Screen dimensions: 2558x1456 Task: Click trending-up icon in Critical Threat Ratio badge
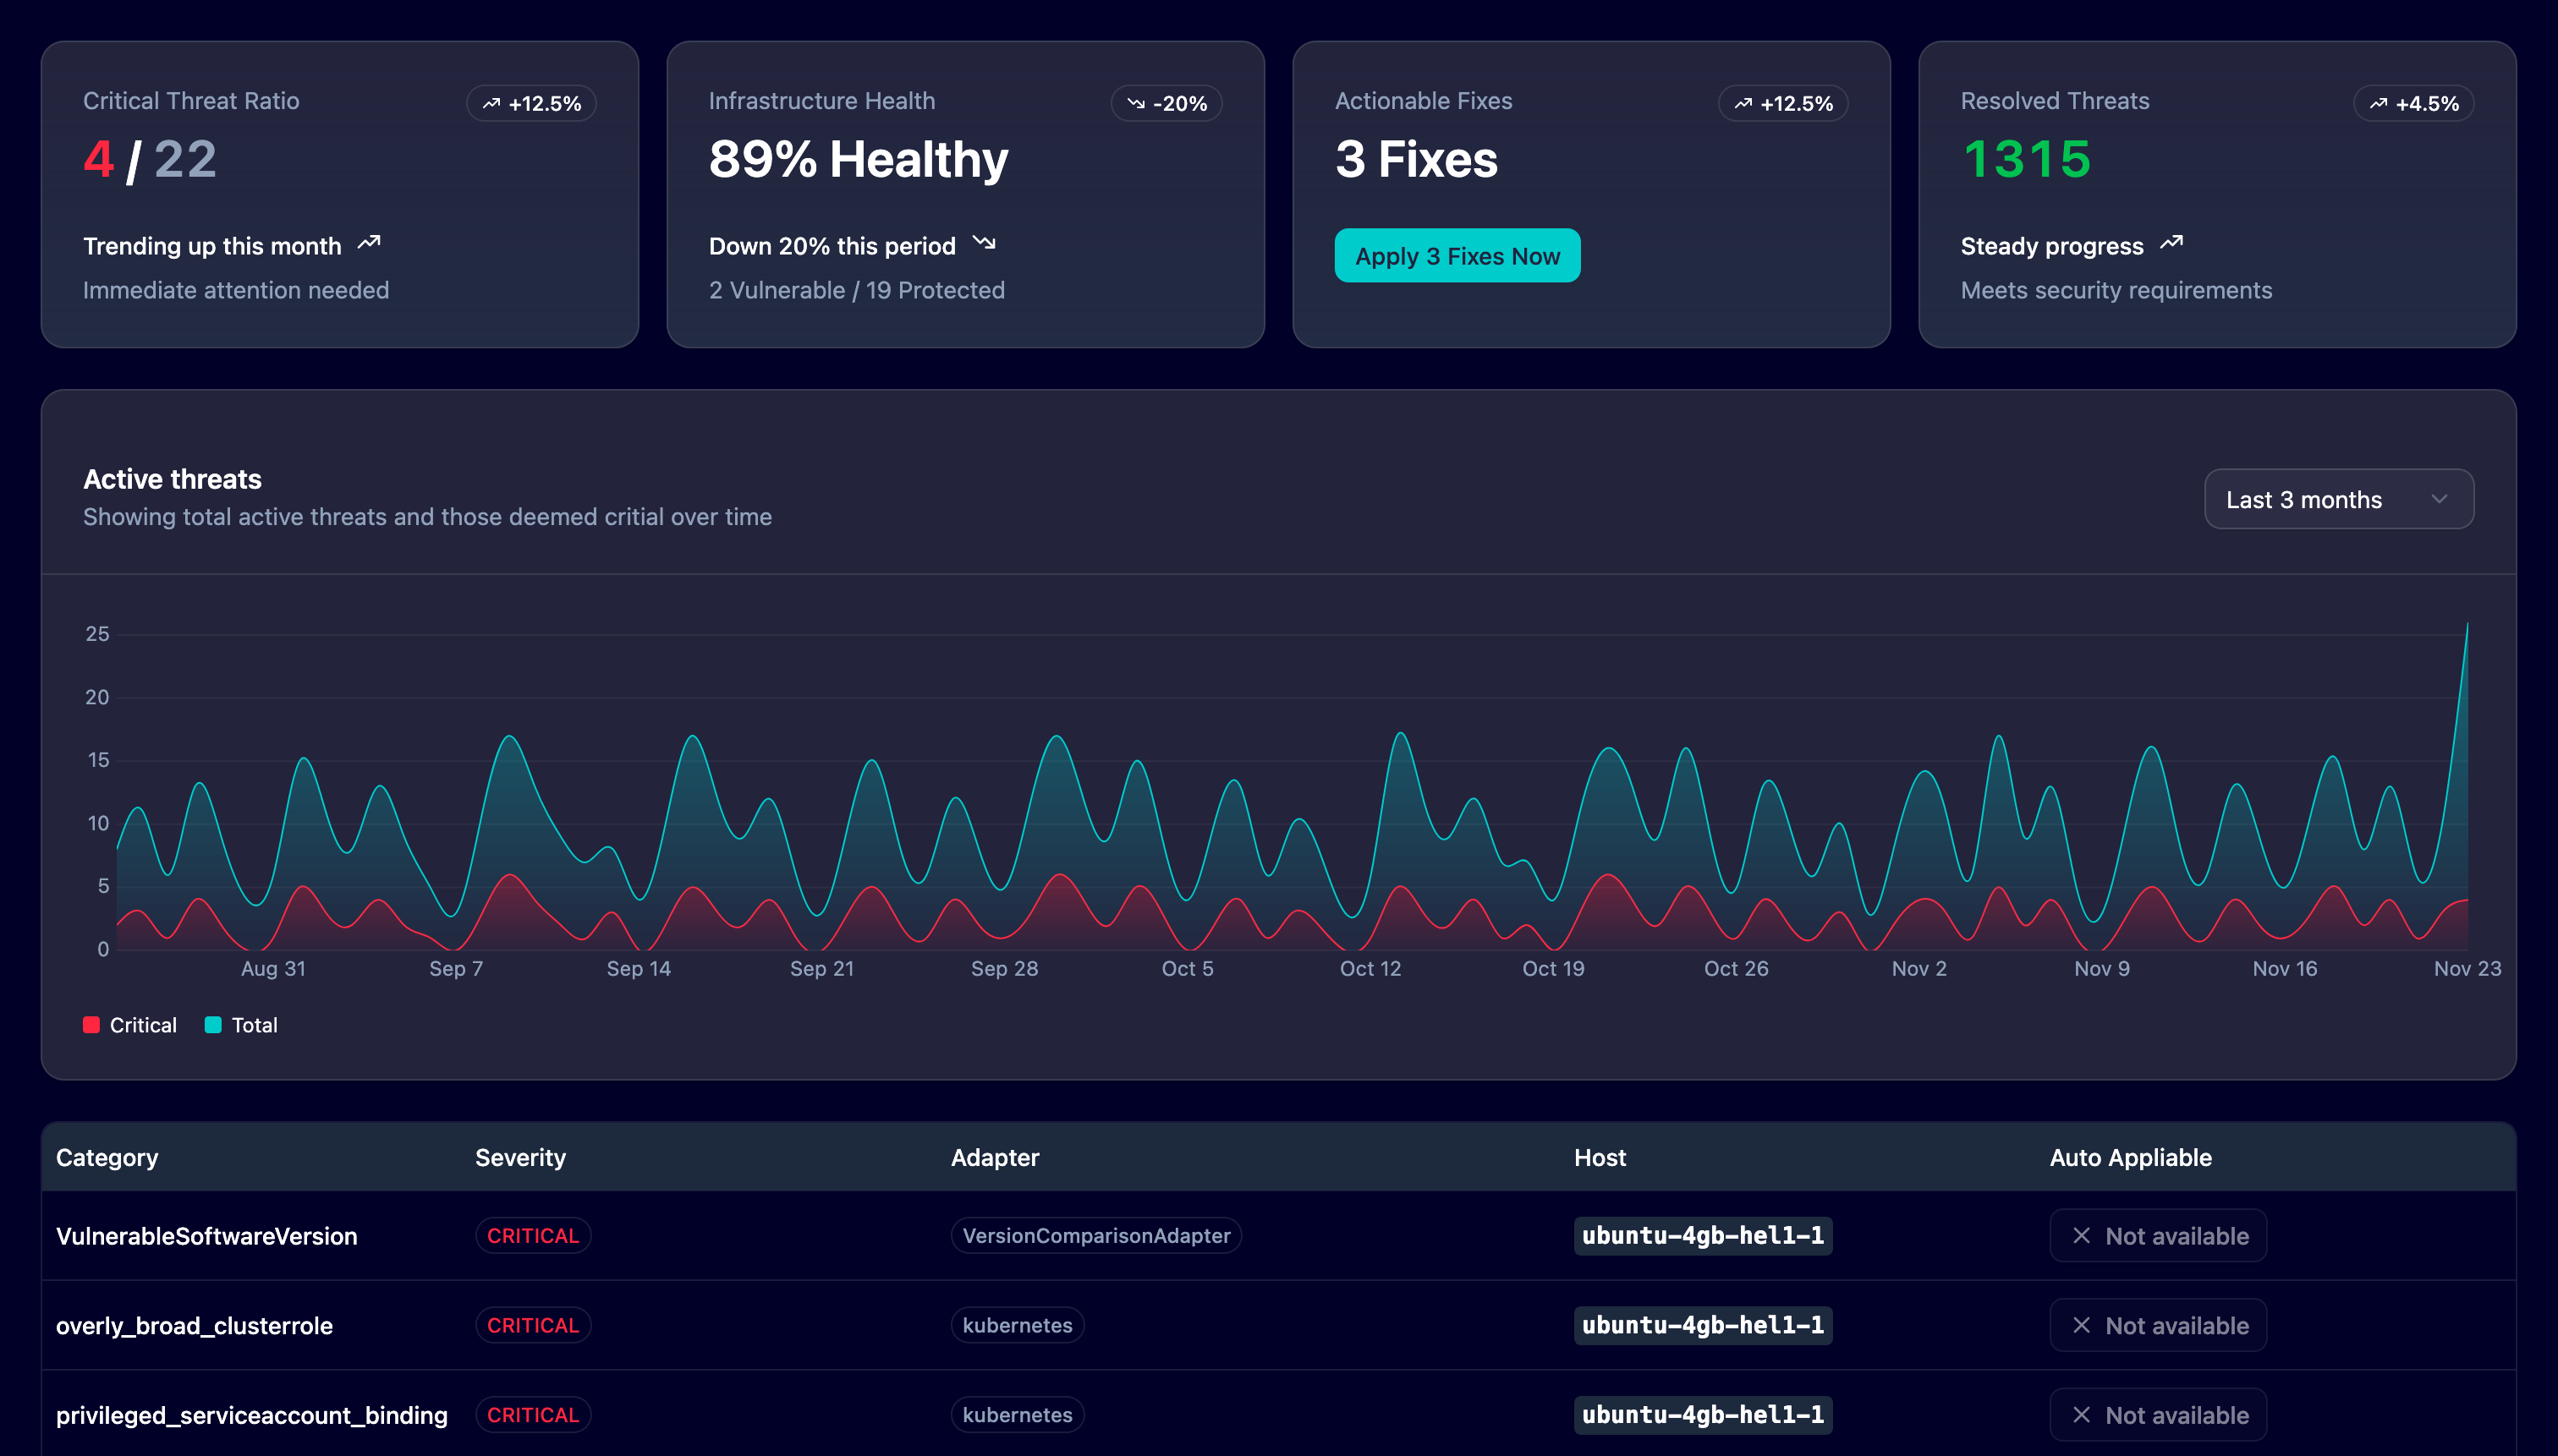(x=491, y=103)
